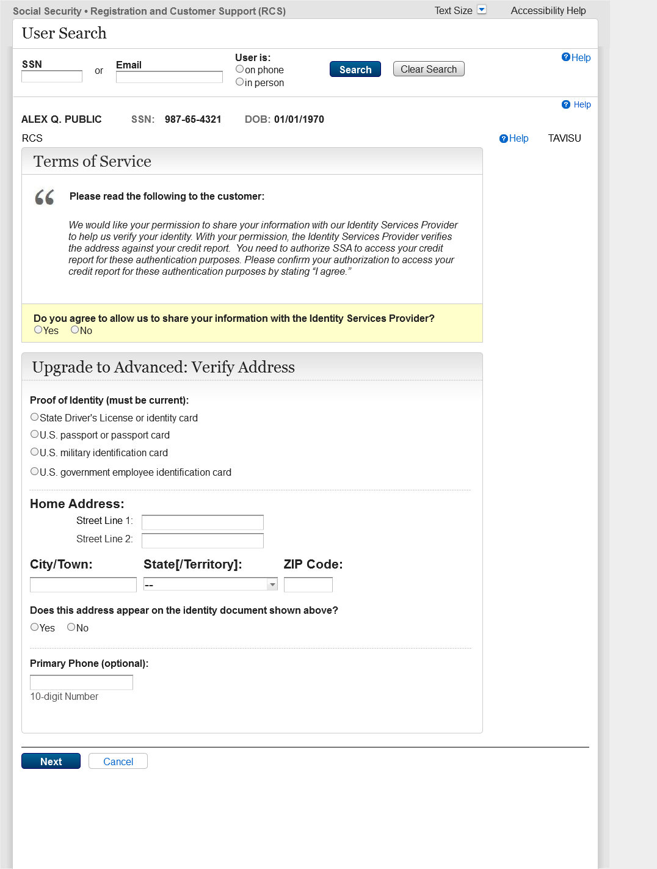Open the Text Size dropdown arrow
657x869 pixels.
tap(482, 10)
